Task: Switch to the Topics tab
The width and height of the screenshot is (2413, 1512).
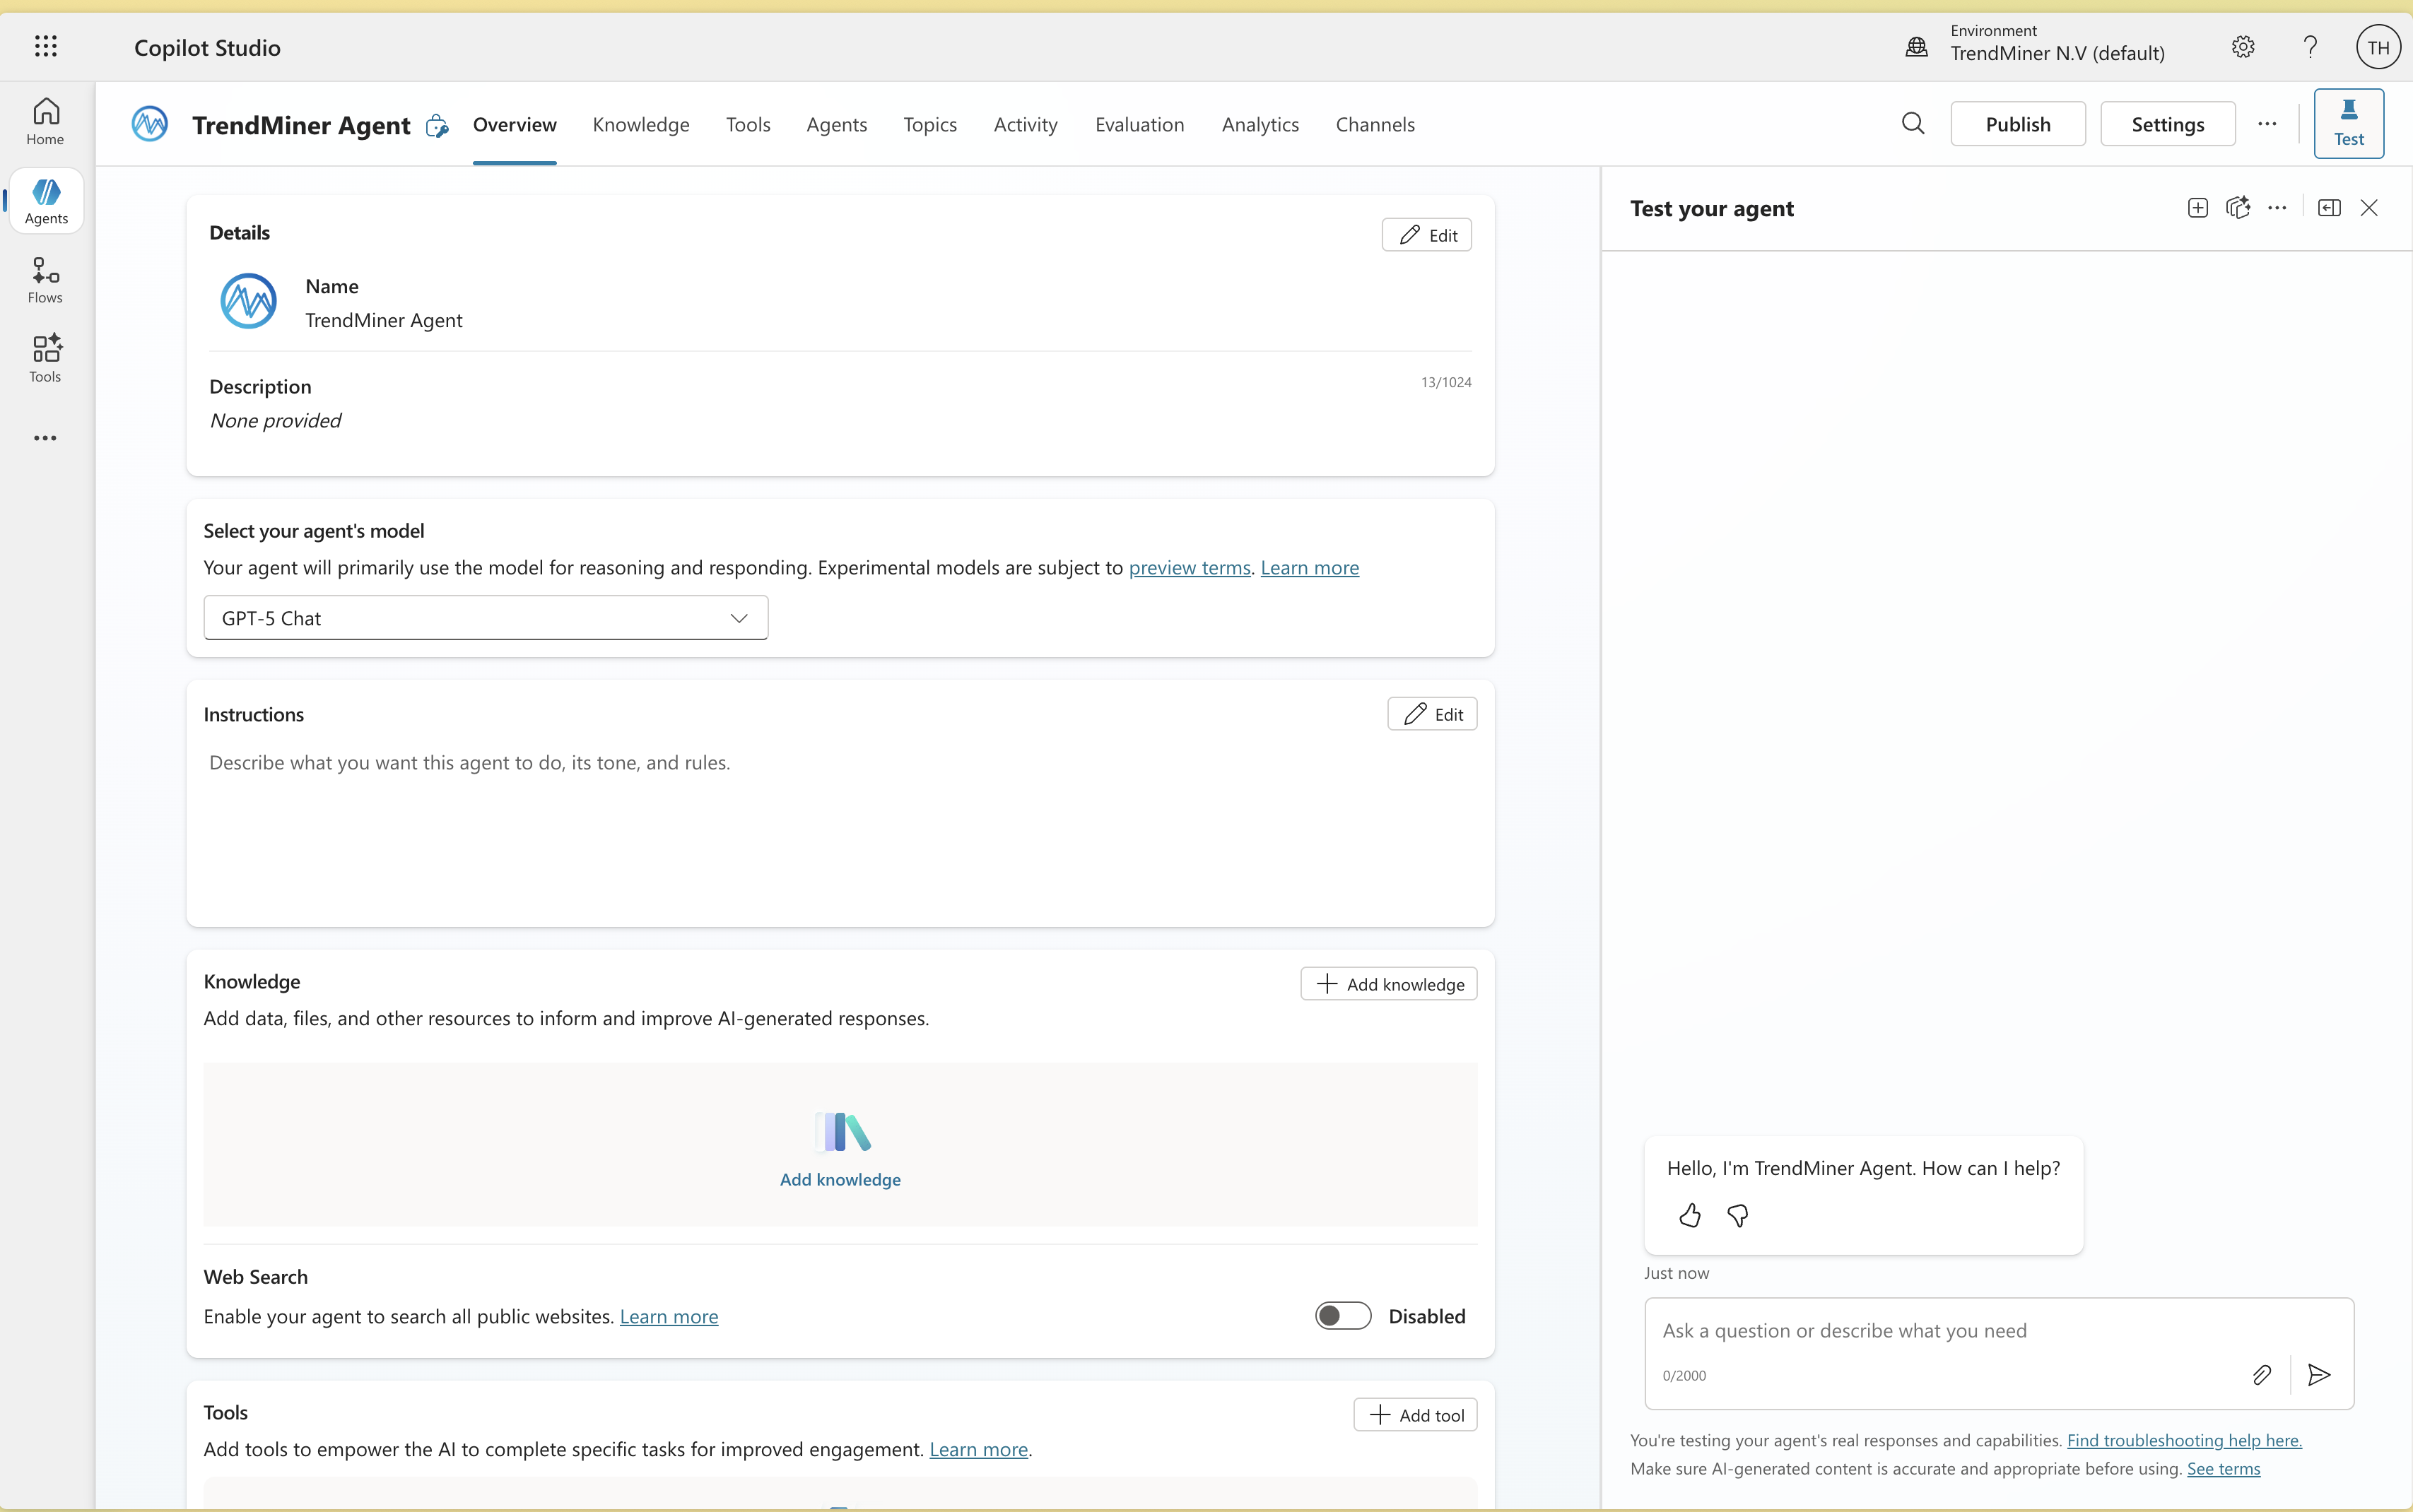Action: (929, 125)
